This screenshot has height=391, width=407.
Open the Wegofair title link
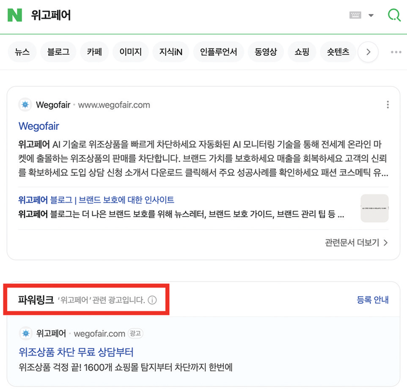[x=39, y=126]
